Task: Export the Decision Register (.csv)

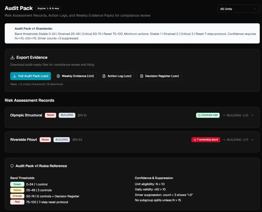Action: pos(159,76)
